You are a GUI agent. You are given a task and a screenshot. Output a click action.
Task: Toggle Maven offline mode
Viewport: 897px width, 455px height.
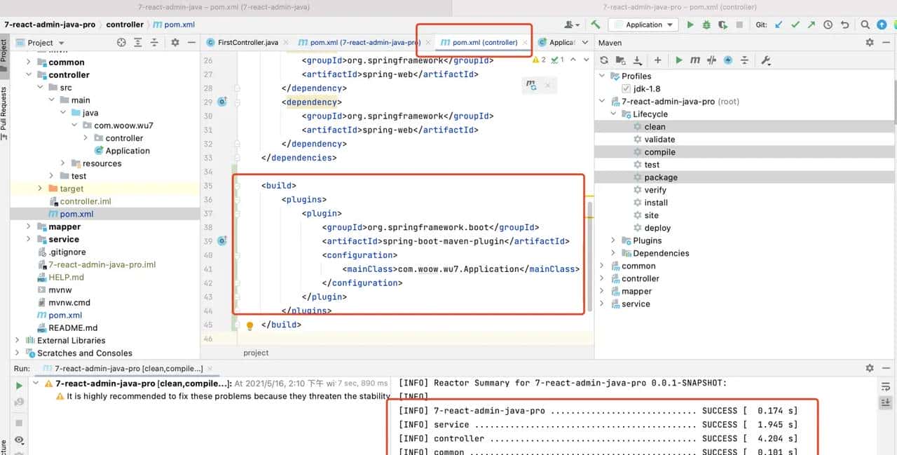tap(728, 60)
